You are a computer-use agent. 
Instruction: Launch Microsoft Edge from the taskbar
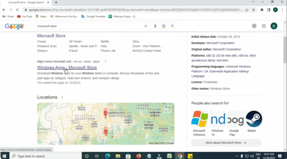tap(108, 156)
